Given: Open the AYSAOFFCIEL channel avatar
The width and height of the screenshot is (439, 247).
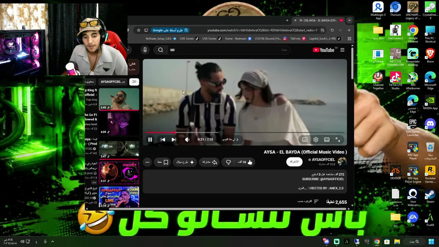Looking at the screenshot, I should 342,162.
